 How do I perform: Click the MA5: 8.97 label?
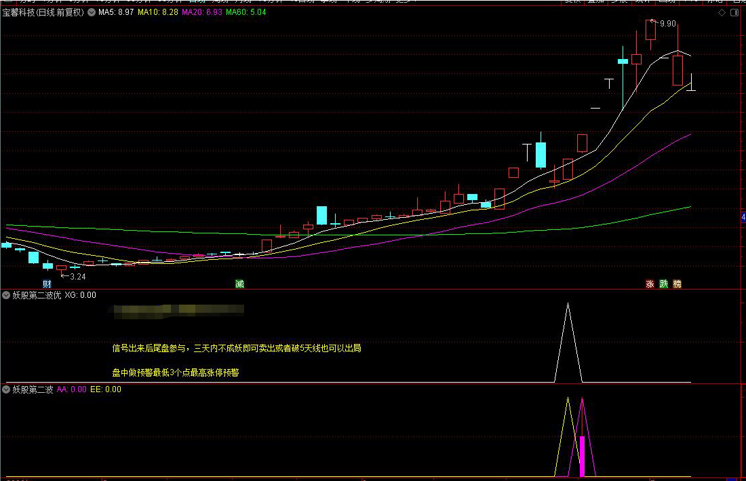point(115,12)
